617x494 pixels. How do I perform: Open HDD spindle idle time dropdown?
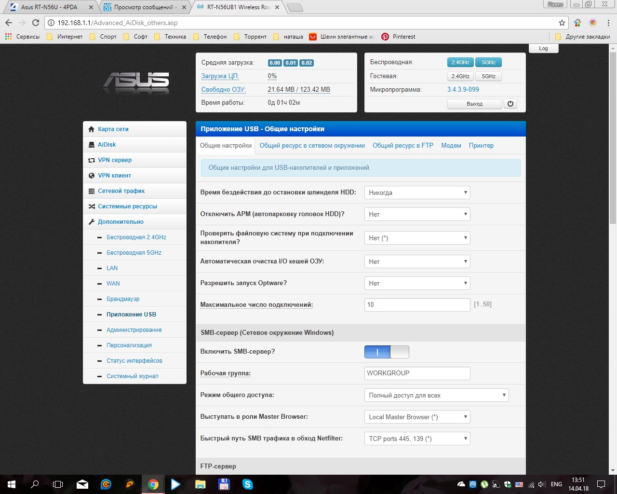(x=417, y=192)
